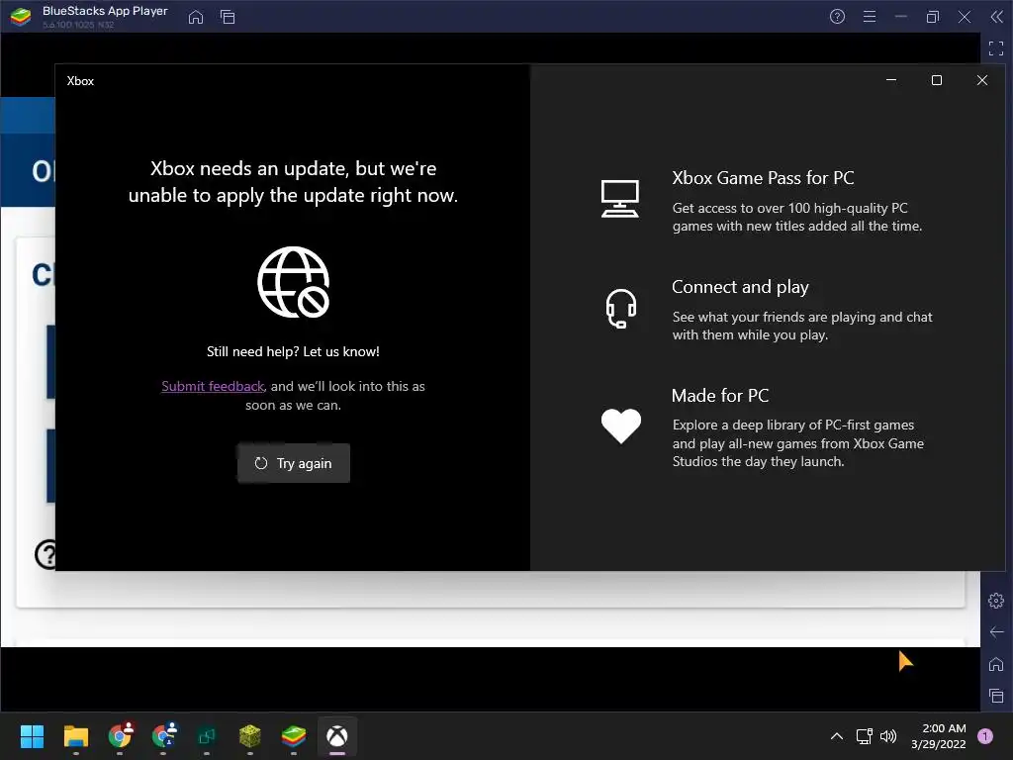The width and height of the screenshot is (1013, 760).
Task: Open the BlueStacks hamburger menu
Action: (870, 17)
